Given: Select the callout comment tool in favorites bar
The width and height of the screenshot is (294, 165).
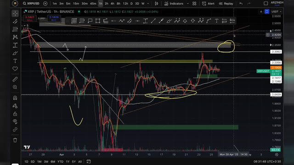Looking at the screenshot, I should (90, 21).
